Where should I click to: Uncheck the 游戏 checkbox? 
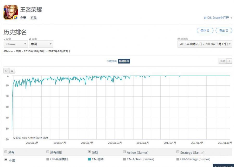click(89, 152)
